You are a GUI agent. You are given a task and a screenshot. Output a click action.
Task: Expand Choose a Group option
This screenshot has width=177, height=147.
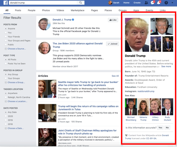click(16, 82)
